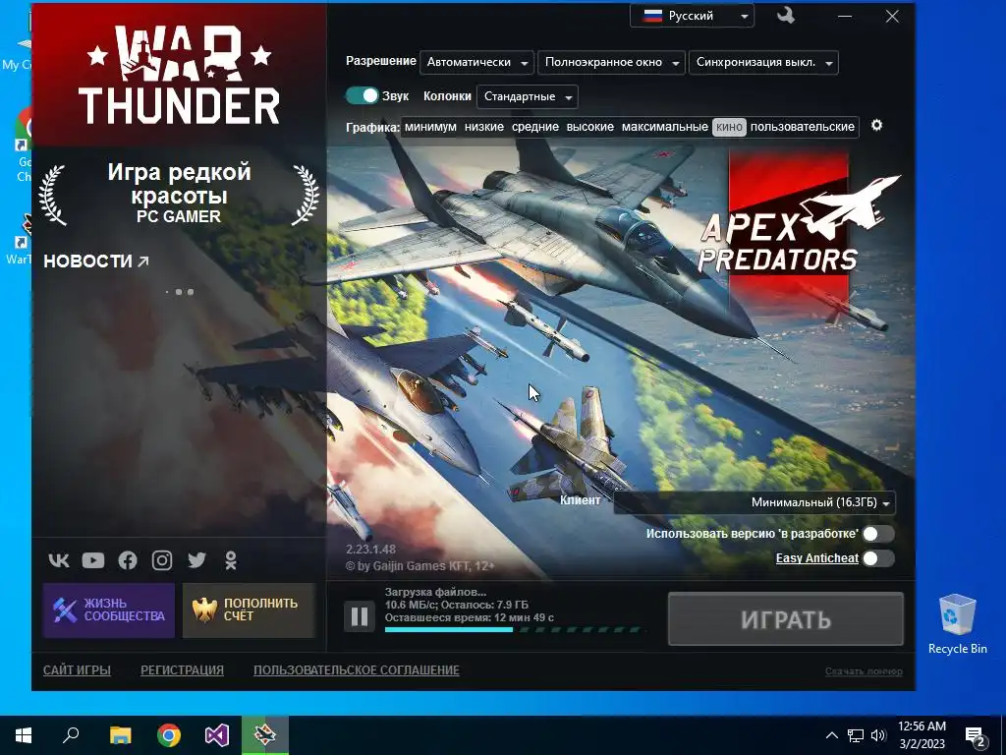This screenshot has width=1006, height=755.
Task: Open launcher settings via wrench icon
Action: pos(785,16)
